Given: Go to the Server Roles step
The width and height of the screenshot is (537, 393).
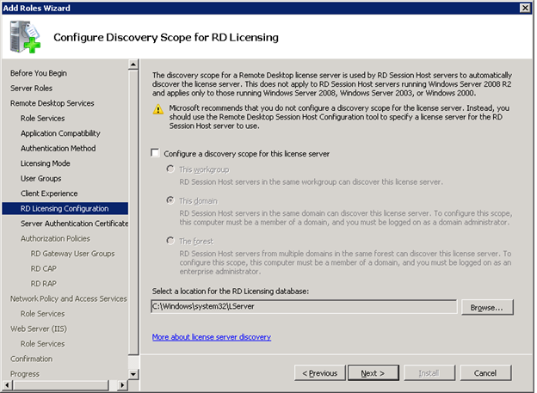Looking at the screenshot, I should (x=32, y=89).
